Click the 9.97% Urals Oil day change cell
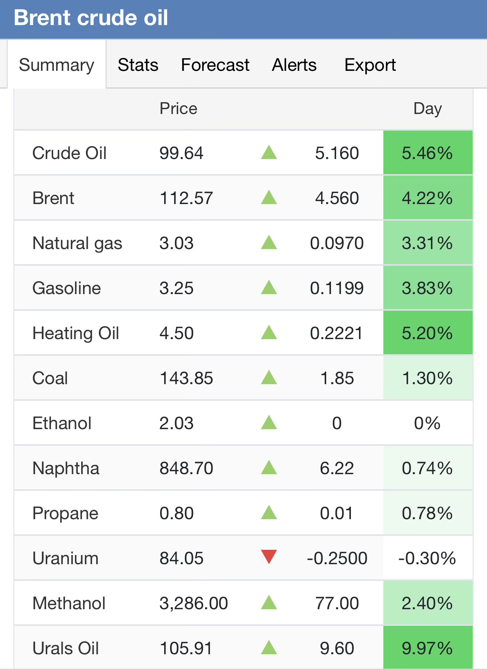487x669 pixels. pos(428,648)
